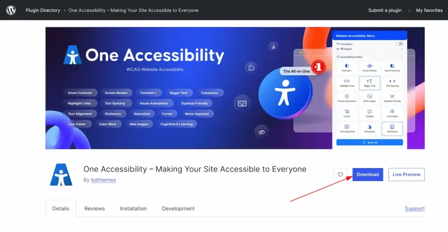Click the heart favorite icon button

coord(340,174)
